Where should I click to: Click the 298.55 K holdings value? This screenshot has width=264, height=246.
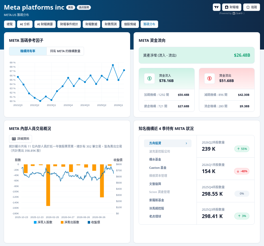point(212,194)
